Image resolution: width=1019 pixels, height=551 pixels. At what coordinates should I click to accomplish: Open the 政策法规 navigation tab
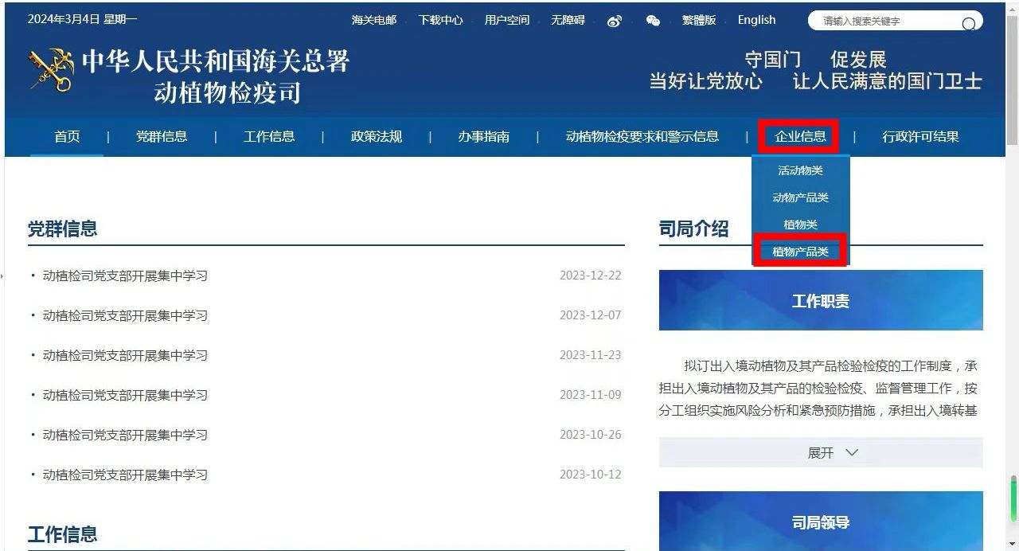[x=376, y=136]
